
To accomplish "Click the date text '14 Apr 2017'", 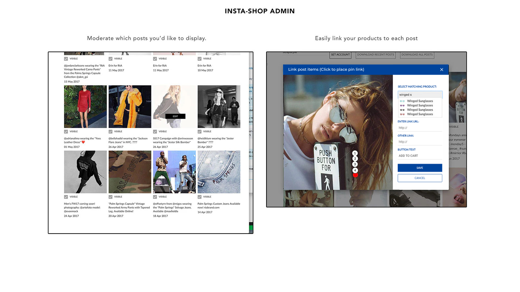I will click(205, 212).
